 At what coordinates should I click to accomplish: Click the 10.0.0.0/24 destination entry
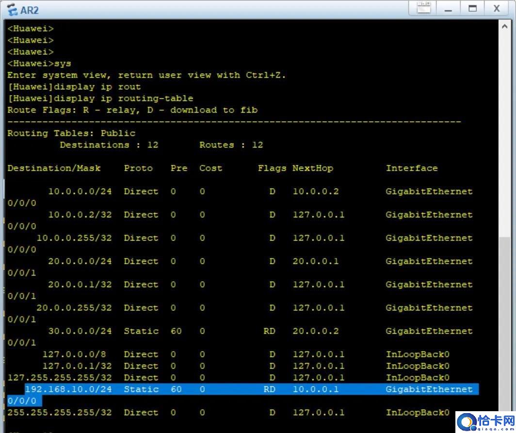tap(80, 192)
